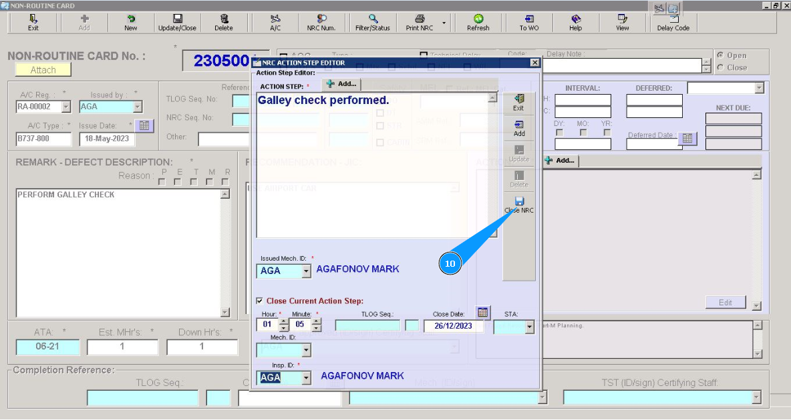The image size is (791, 420).
Task: Expand the STA dropdown
Action: click(x=529, y=327)
